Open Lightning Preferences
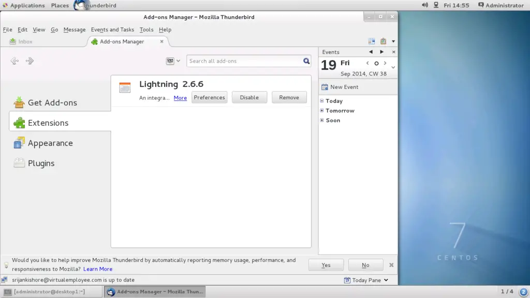Screen dimensions: 530x298 (x=209, y=97)
